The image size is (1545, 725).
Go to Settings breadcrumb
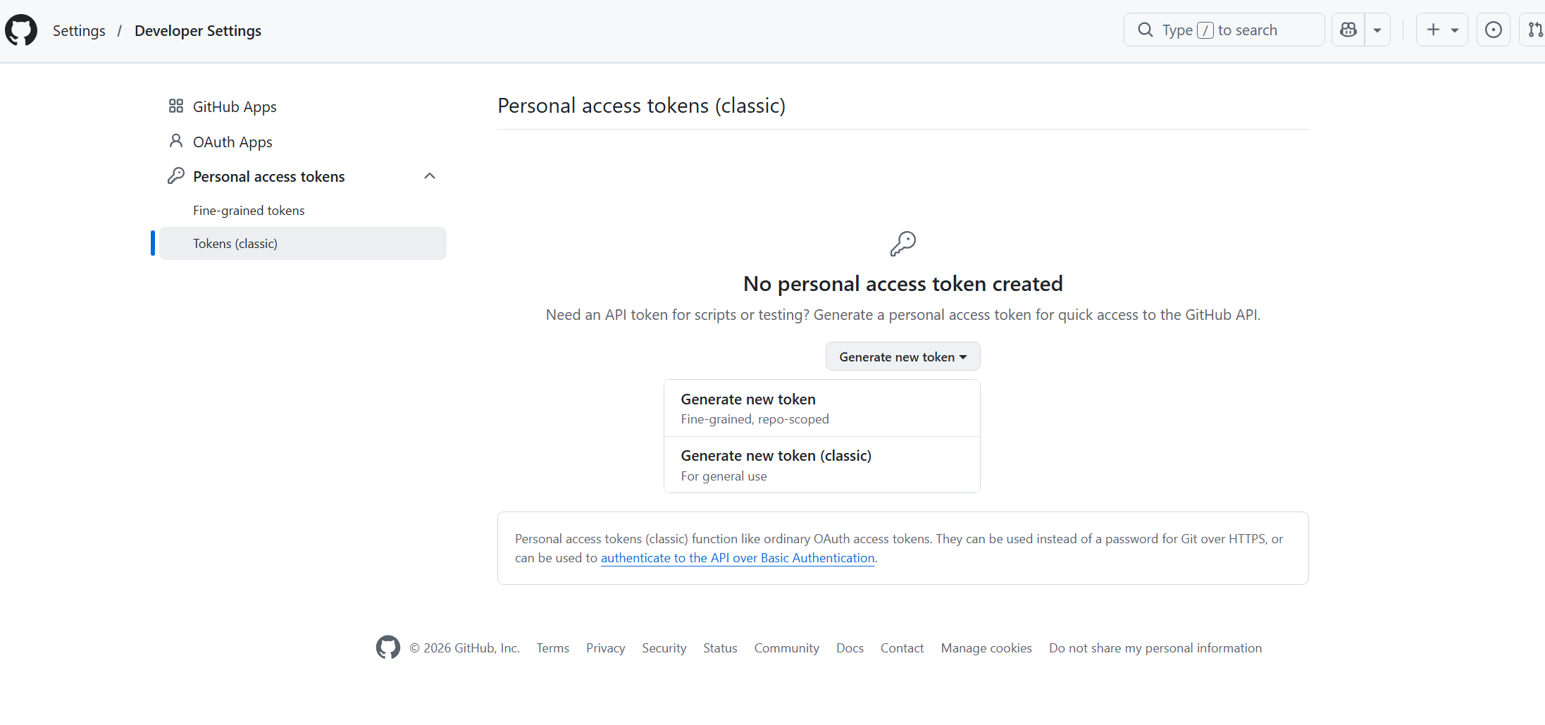79,30
